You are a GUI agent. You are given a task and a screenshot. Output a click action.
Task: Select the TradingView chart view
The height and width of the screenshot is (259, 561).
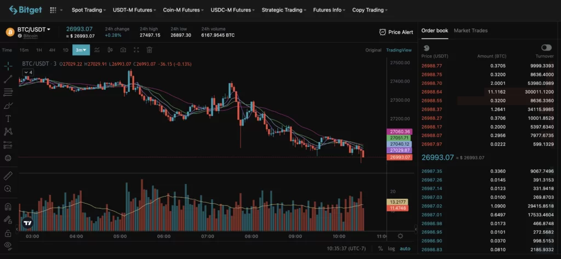(399, 50)
